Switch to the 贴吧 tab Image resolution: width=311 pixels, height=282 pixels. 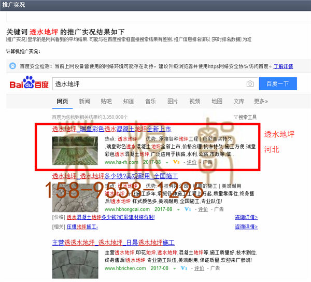[106, 101]
